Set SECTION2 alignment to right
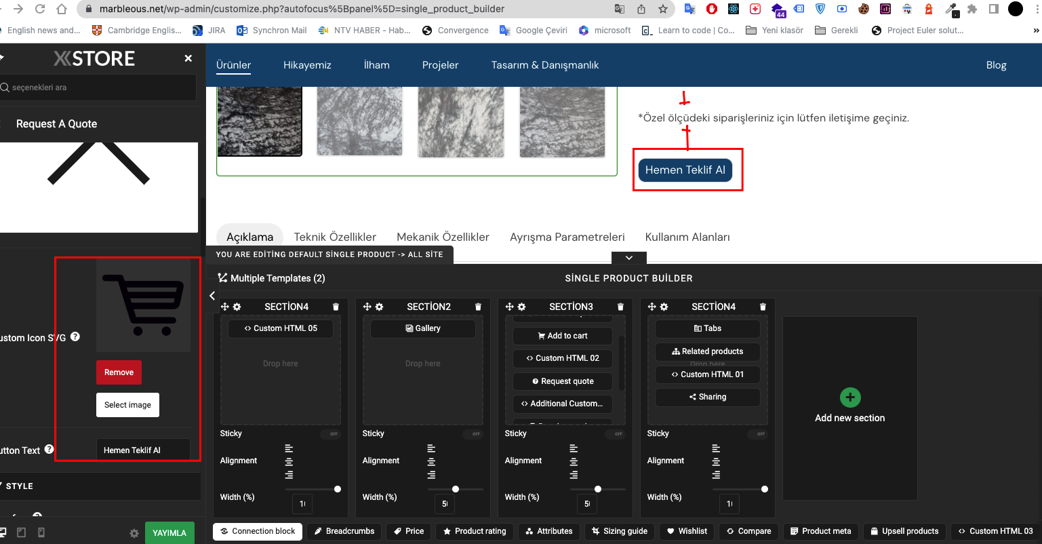This screenshot has height=544, width=1042. [431, 474]
